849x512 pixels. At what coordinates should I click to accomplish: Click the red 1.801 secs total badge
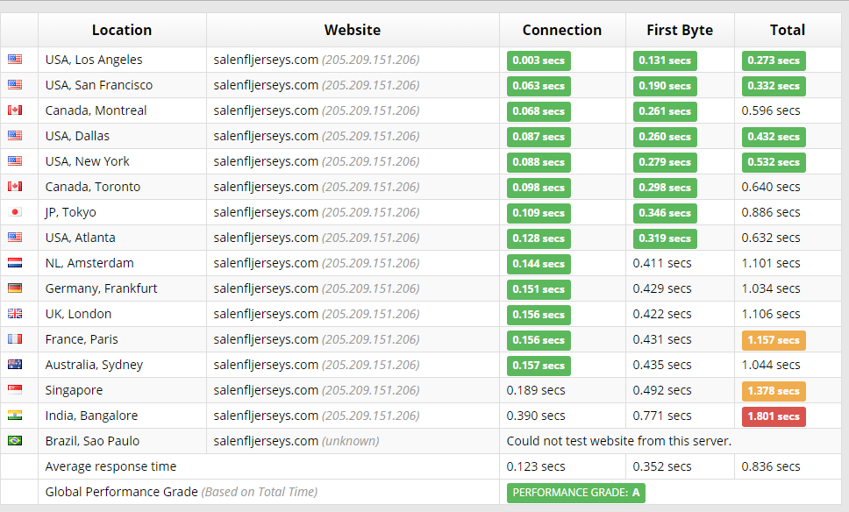[x=774, y=416]
